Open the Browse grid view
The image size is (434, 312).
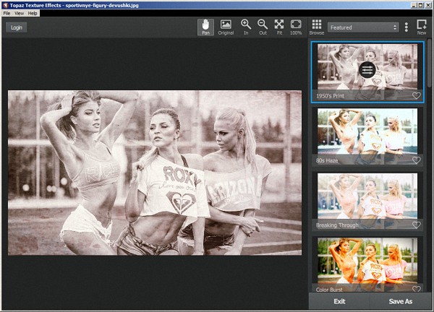click(x=317, y=27)
